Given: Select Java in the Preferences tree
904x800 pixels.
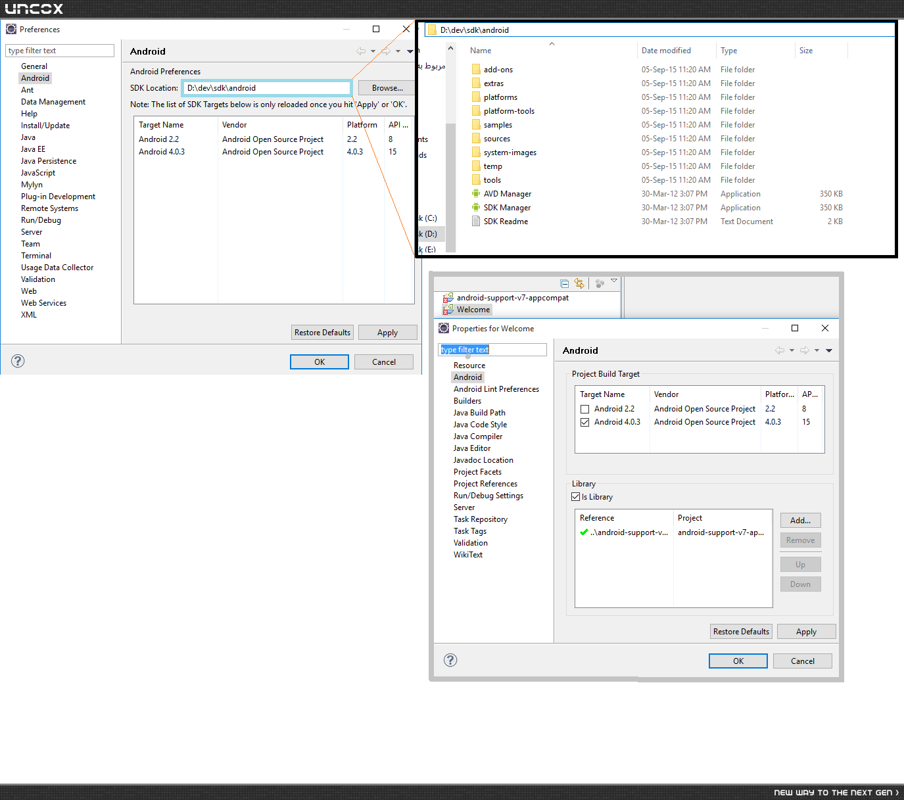Looking at the screenshot, I should click(28, 137).
